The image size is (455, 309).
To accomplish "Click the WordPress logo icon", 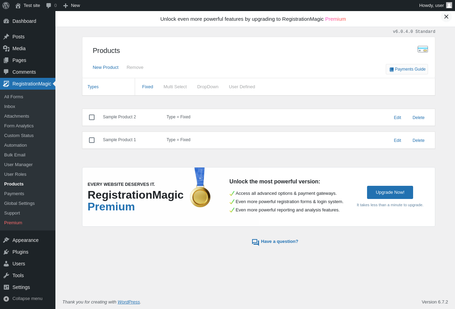I will point(6,6).
